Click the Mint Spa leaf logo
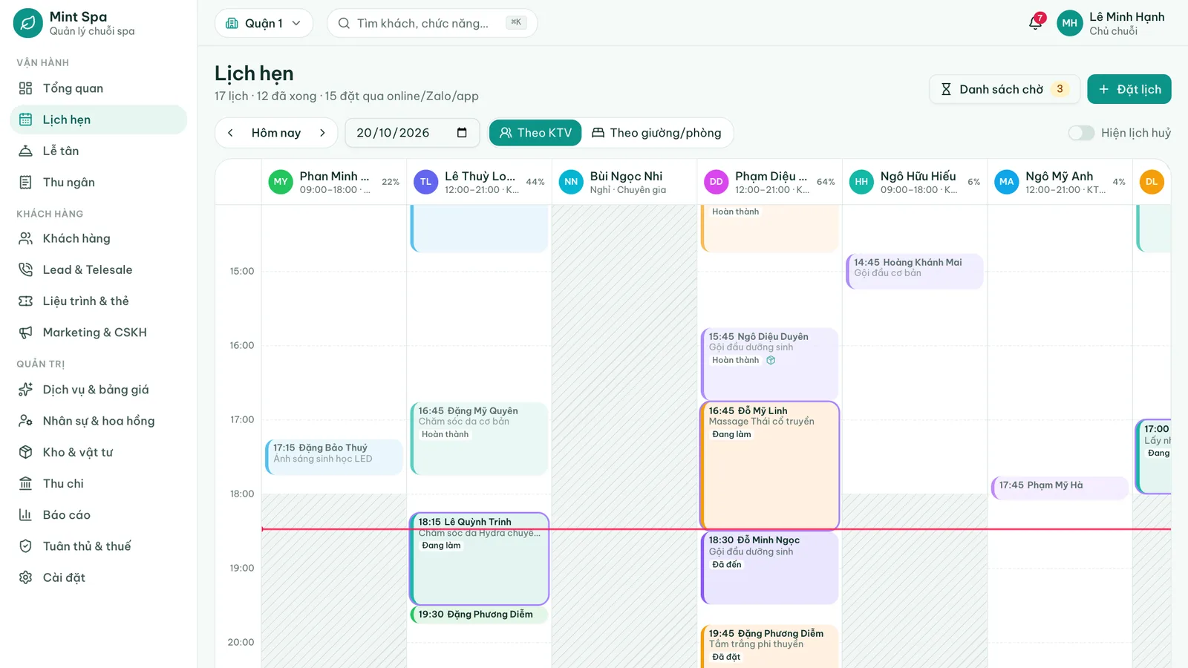 coord(28,23)
